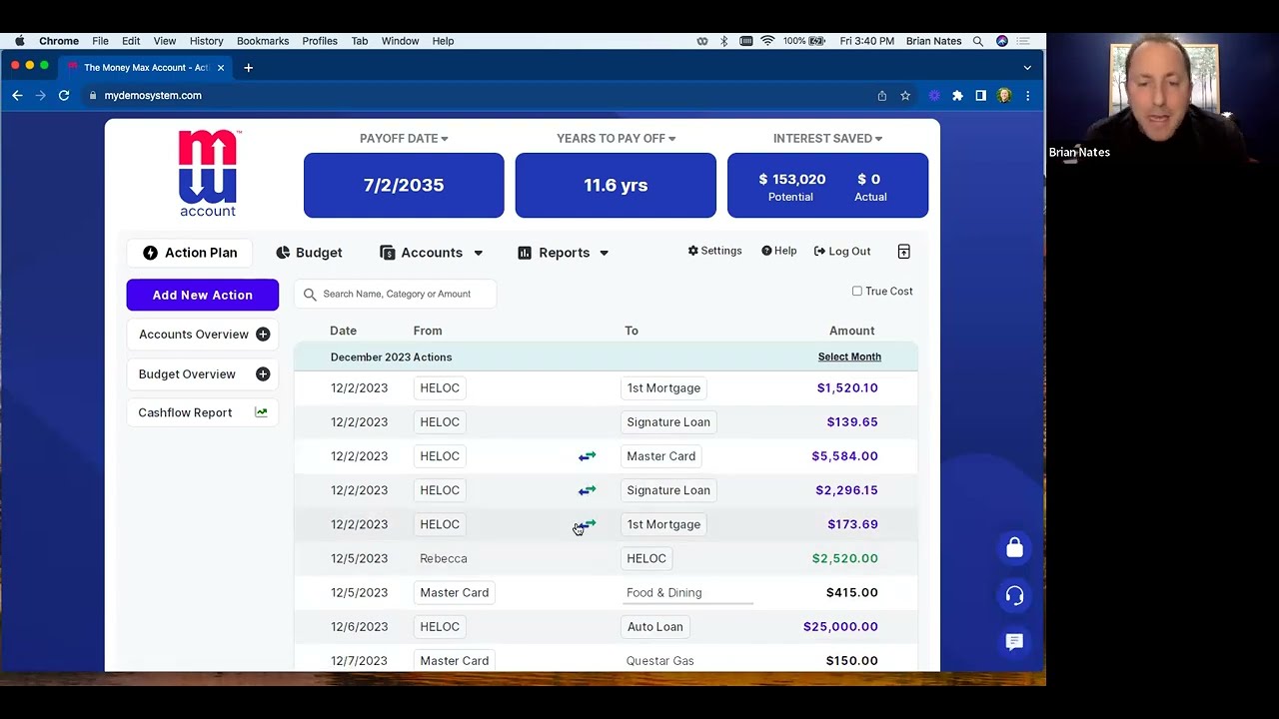Switch to the Action Plan tab

(190, 253)
